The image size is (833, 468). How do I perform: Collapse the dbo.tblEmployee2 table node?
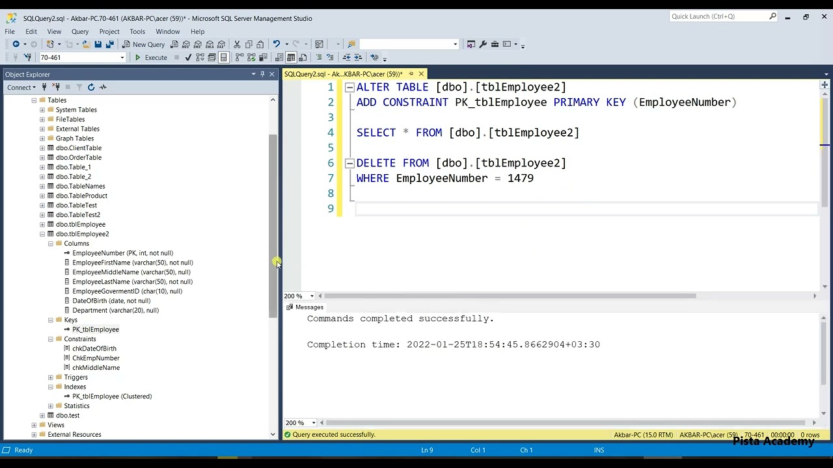click(x=42, y=234)
